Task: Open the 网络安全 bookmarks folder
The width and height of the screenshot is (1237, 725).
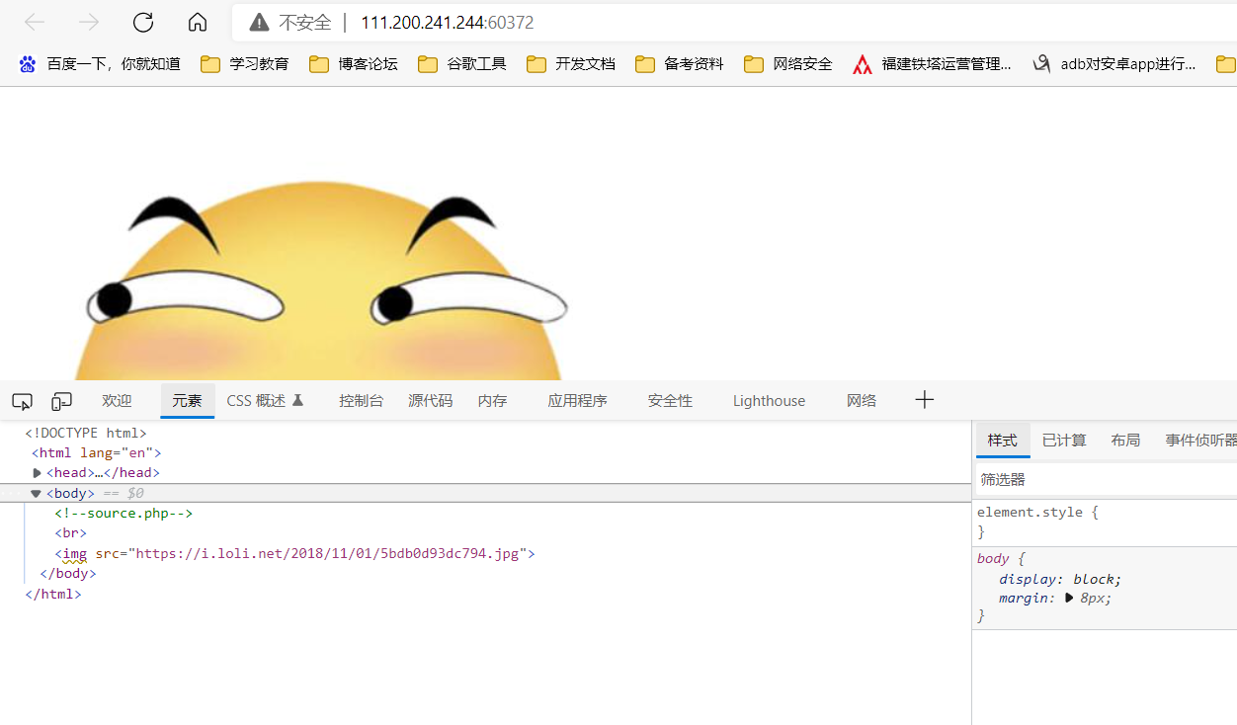Action: coord(787,63)
